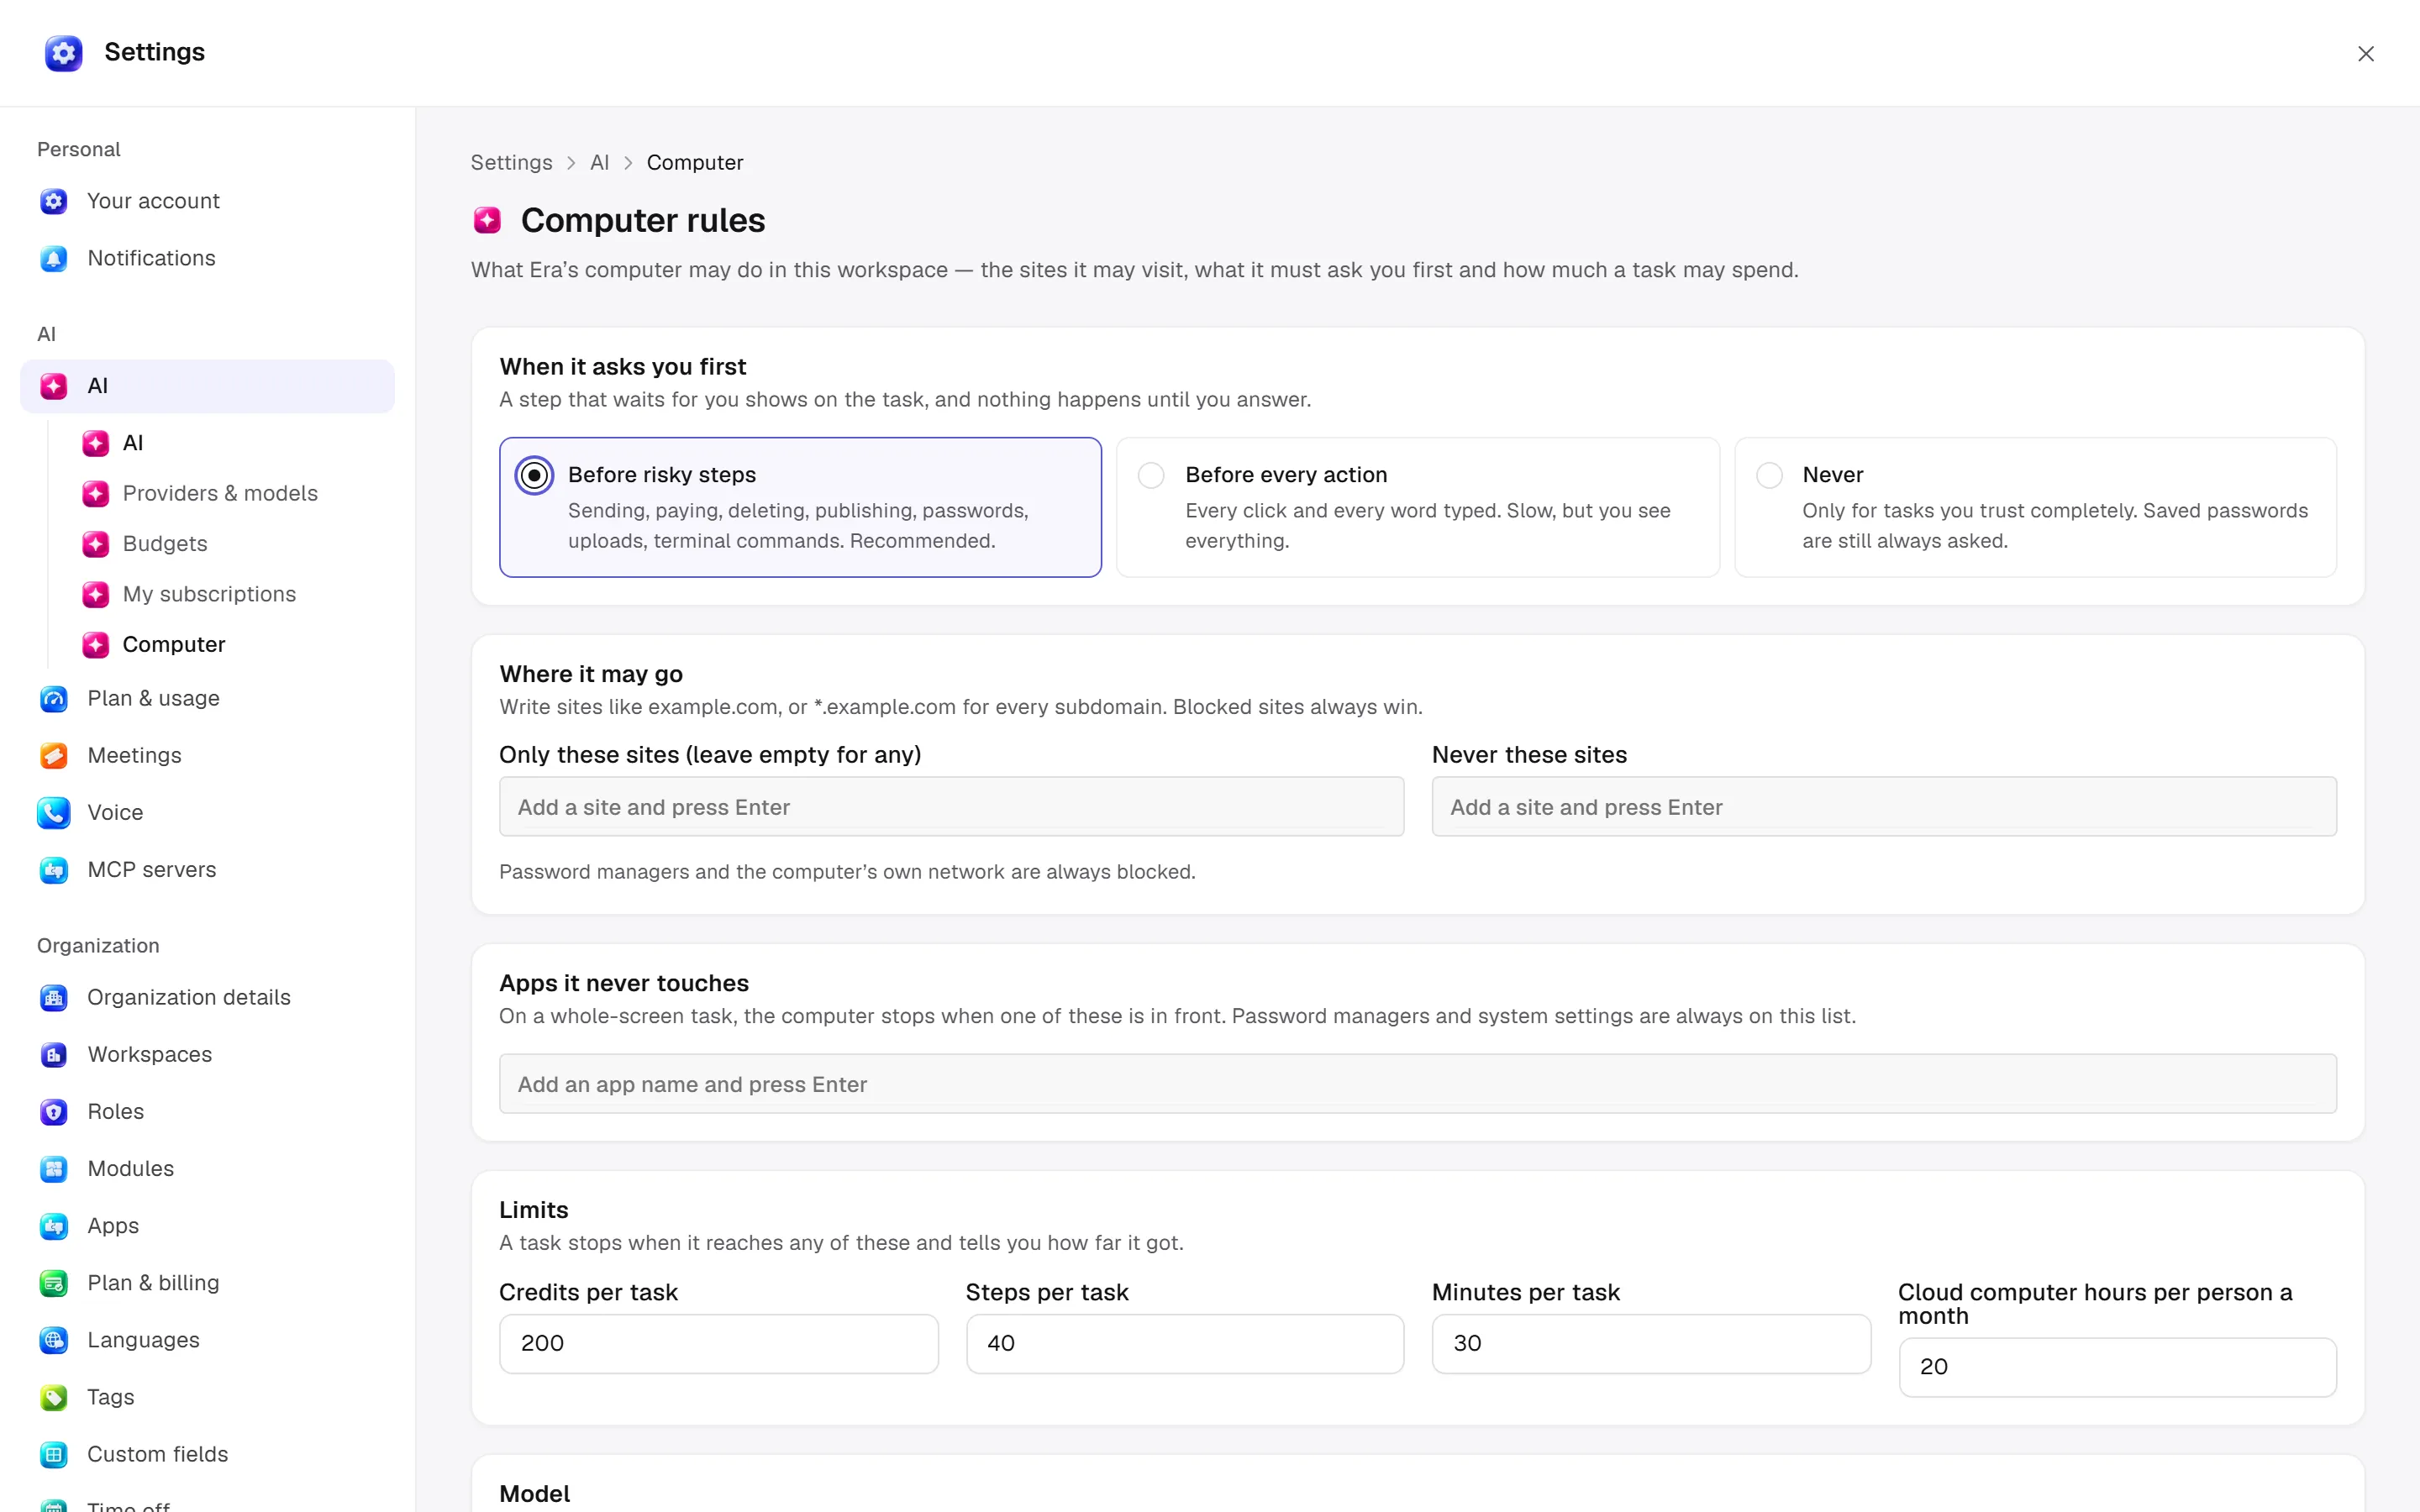Click the Plan & billing card icon
This screenshot has width=2420, height=1512.
54,1282
